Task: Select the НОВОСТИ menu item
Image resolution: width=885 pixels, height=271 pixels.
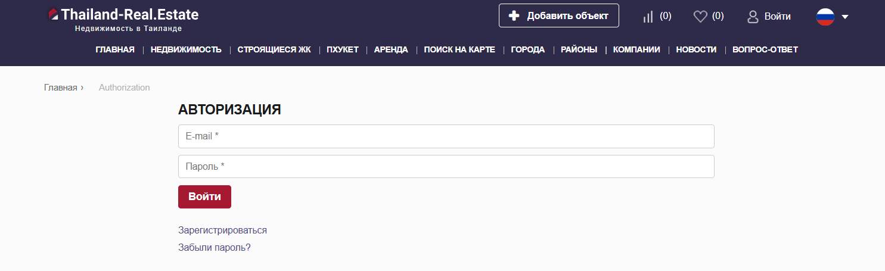Action: coord(696,50)
